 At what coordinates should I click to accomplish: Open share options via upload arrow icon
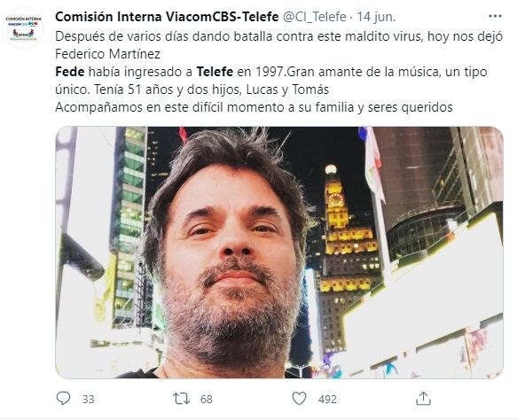pyautogui.click(x=423, y=398)
